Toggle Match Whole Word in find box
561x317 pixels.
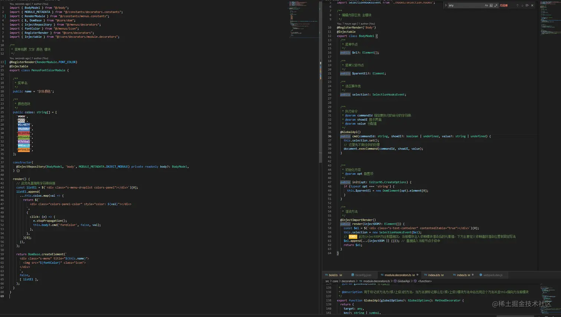click(x=491, y=6)
